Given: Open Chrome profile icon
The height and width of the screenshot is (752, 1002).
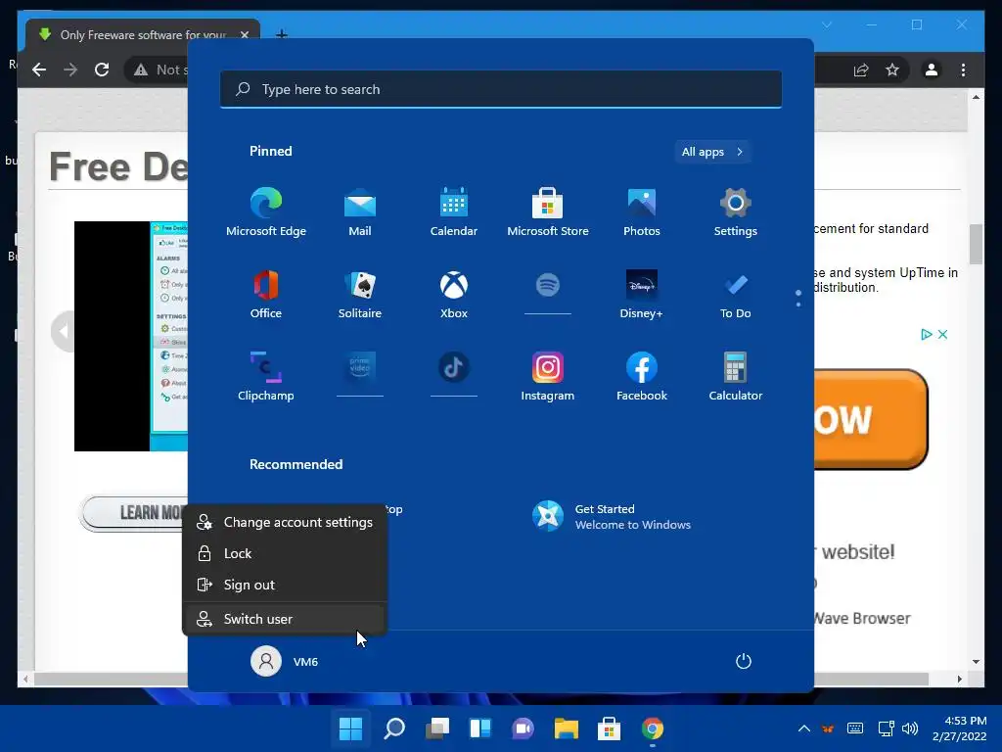Looking at the screenshot, I should pyautogui.click(x=932, y=70).
